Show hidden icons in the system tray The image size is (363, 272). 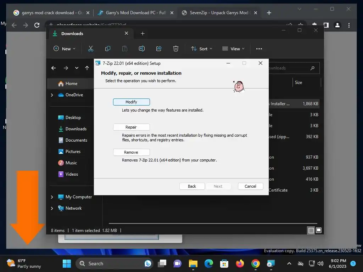[x=289, y=263]
